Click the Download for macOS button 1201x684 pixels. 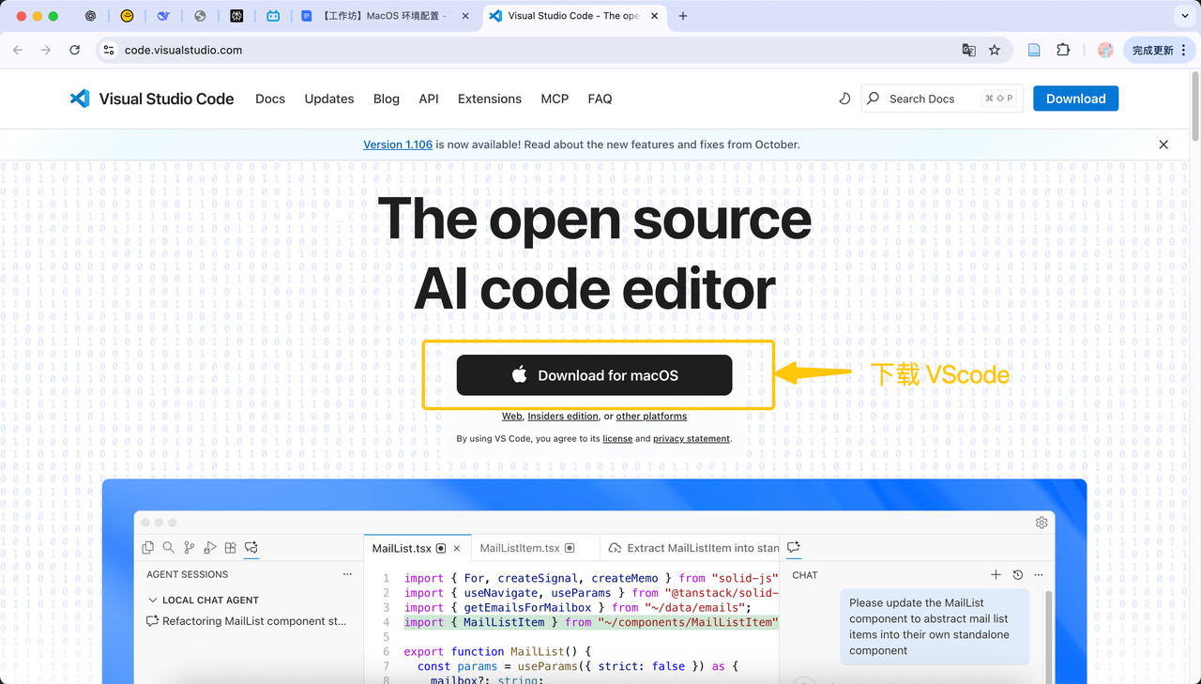pyautogui.click(x=594, y=375)
